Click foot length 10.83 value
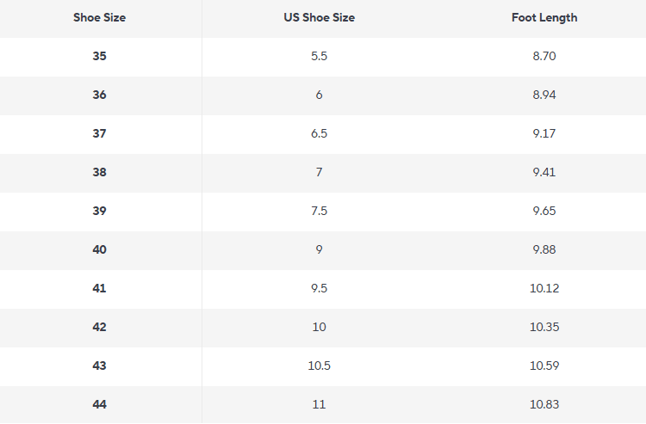 click(544, 404)
